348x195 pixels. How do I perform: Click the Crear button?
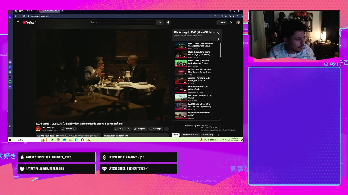click(222, 22)
